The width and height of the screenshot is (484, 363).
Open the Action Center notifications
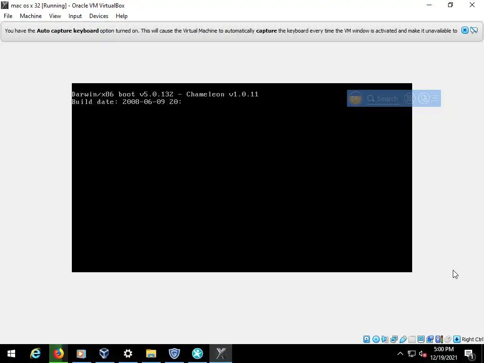coord(469,354)
